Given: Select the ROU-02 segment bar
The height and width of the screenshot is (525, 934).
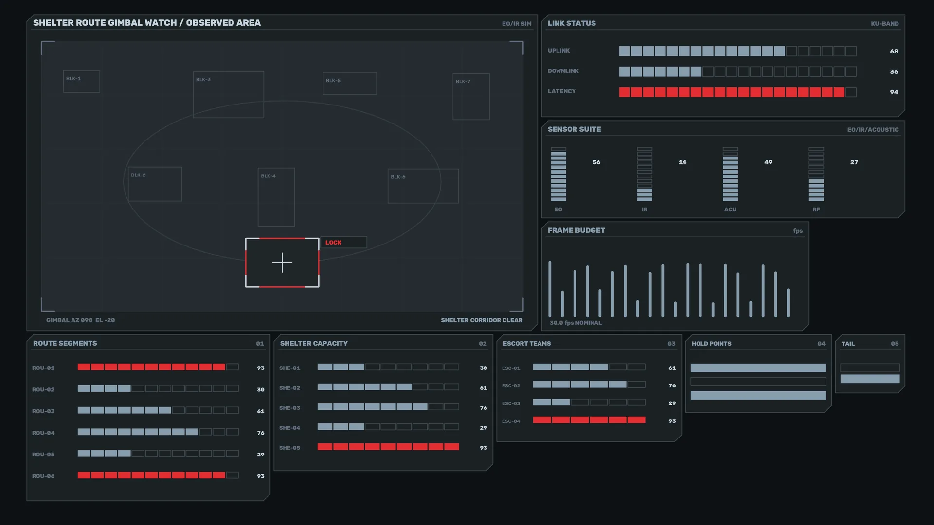Looking at the screenshot, I should pyautogui.click(x=158, y=389).
